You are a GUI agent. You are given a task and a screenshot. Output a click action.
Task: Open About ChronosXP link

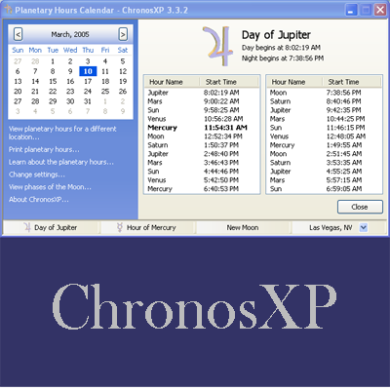(x=39, y=199)
